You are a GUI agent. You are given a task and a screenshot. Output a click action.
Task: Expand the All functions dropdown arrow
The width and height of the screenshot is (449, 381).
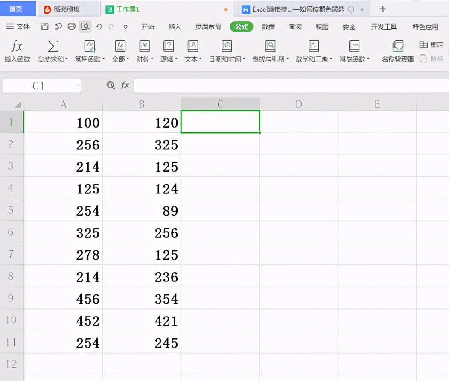point(128,59)
